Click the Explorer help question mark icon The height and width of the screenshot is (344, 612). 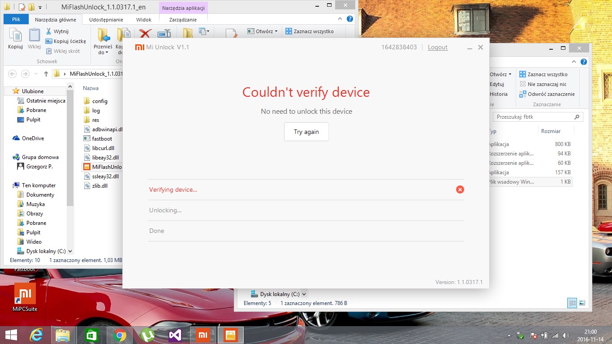coord(350,19)
